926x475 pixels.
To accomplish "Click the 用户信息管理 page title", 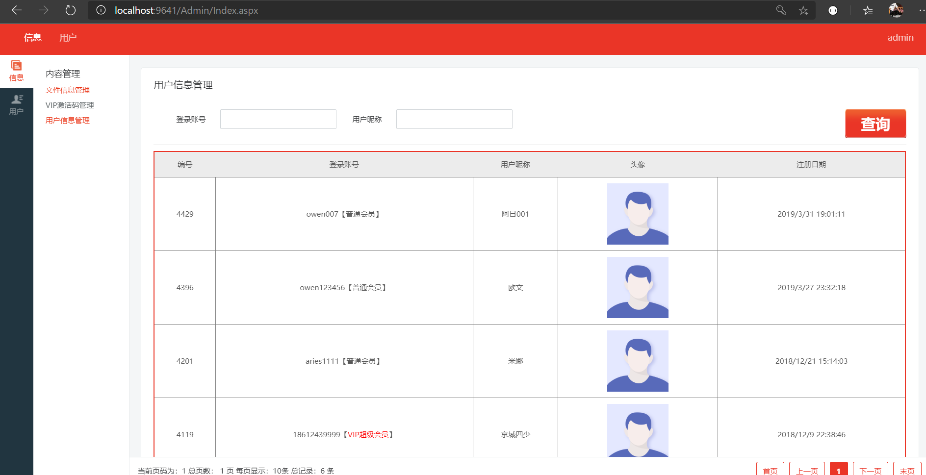I will point(183,85).
